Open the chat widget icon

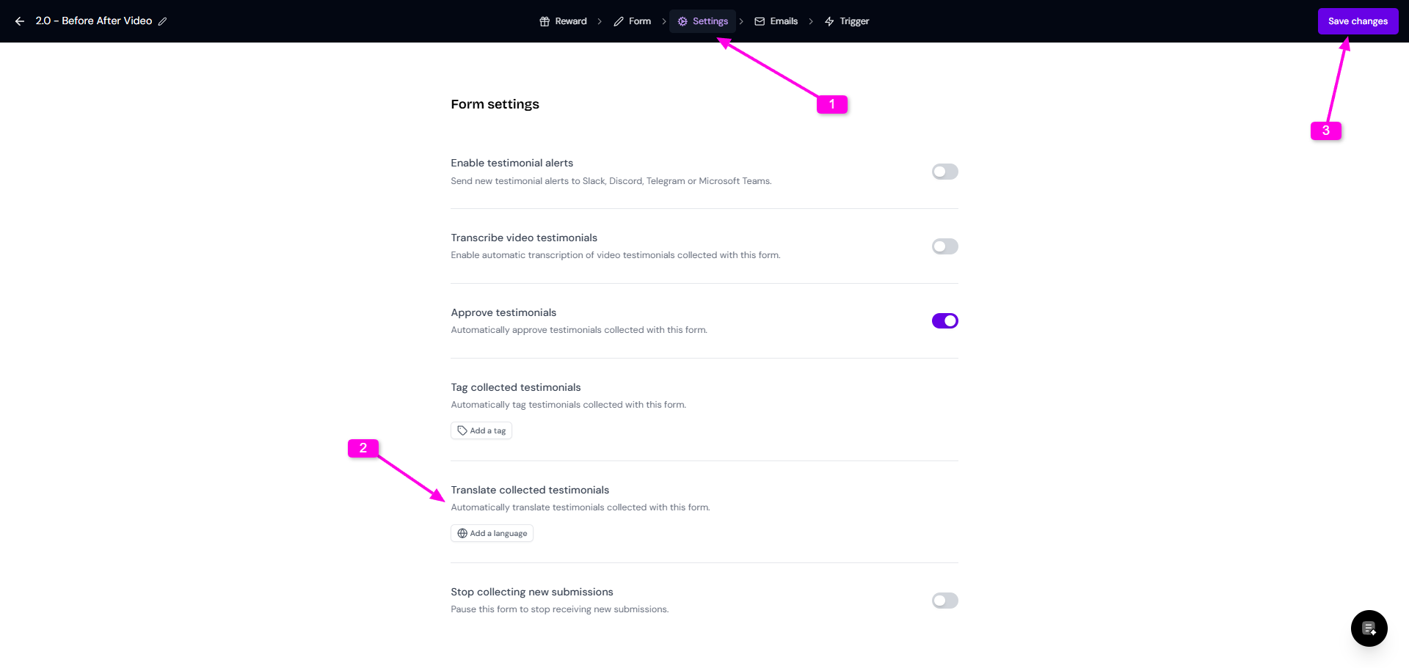pos(1369,628)
